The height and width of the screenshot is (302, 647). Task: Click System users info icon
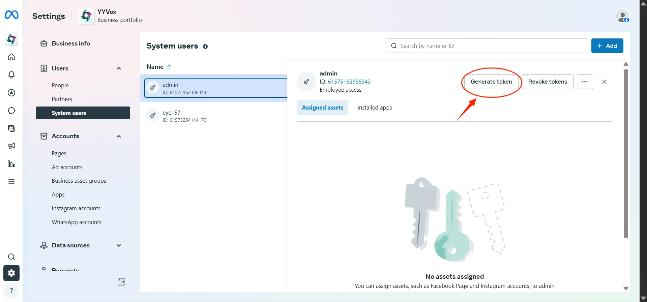pyautogui.click(x=205, y=47)
